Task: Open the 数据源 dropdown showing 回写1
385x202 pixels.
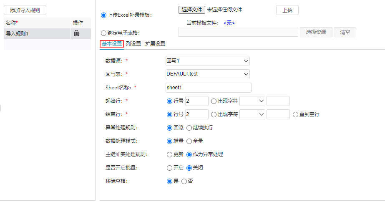Action: (x=208, y=61)
